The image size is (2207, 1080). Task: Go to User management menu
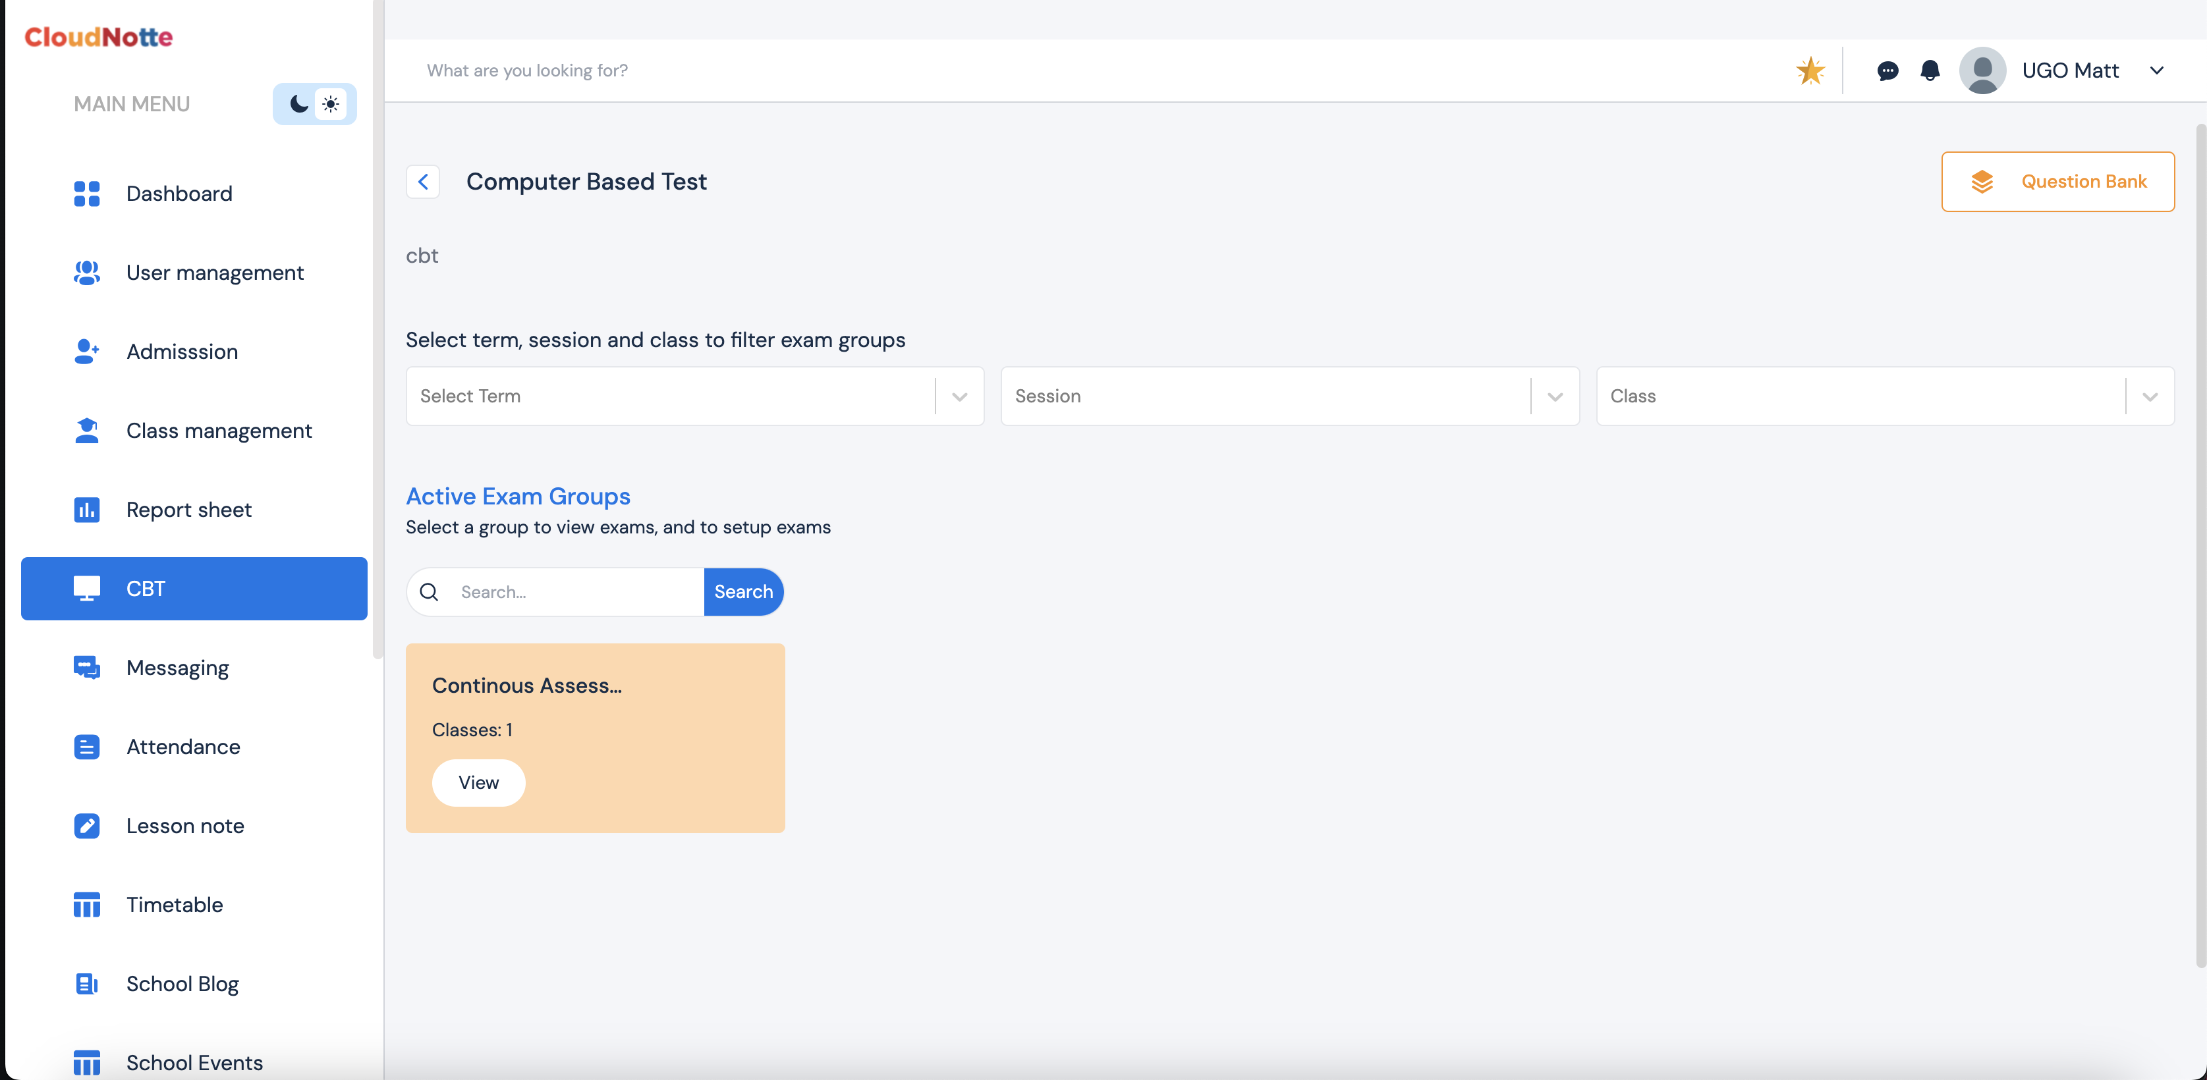(x=214, y=273)
